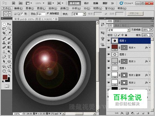The width and height of the screenshot is (155, 116).
Task: Select the Brush tool
Action: (x=9, y=38)
